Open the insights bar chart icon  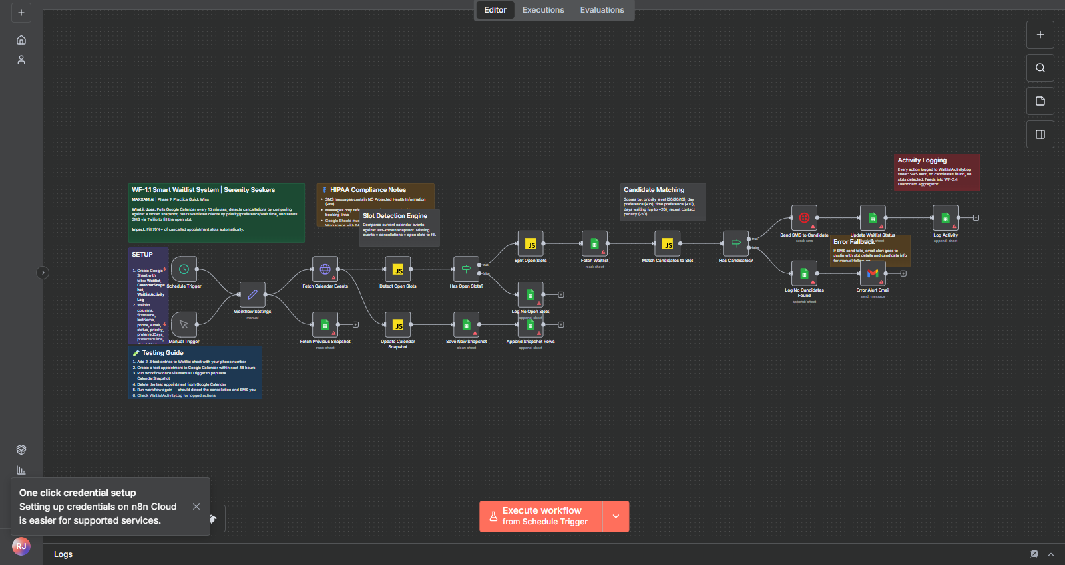pyautogui.click(x=21, y=470)
